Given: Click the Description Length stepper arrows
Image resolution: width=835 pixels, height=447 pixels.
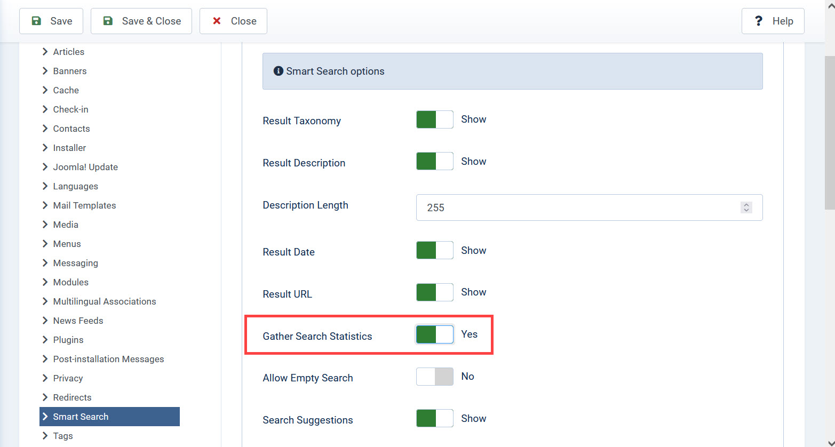Looking at the screenshot, I should coord(746,207).
